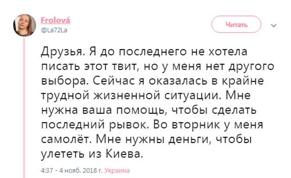Expand the tweet options chevron menu
Screen dimensions: 291x178
[274, 25]
